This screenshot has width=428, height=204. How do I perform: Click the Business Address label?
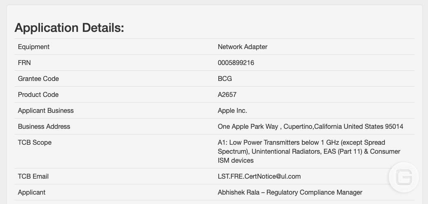click(44, 126)
